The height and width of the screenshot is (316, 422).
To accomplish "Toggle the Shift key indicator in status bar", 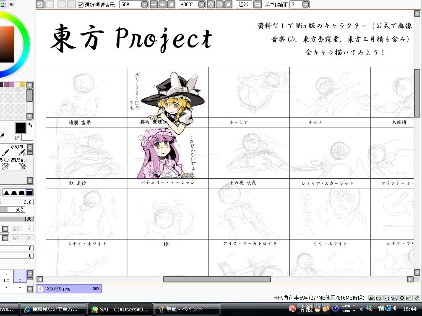I will tap(371, 298).
